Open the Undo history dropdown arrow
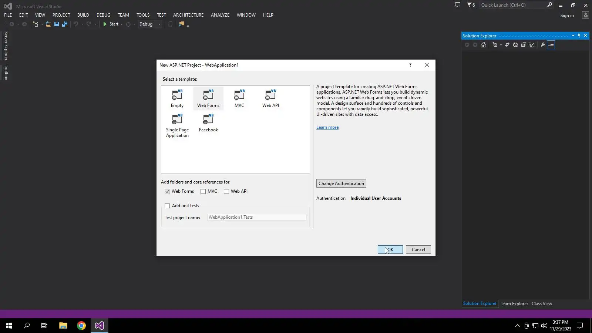592x333 pixels. [x=82, y=24]
